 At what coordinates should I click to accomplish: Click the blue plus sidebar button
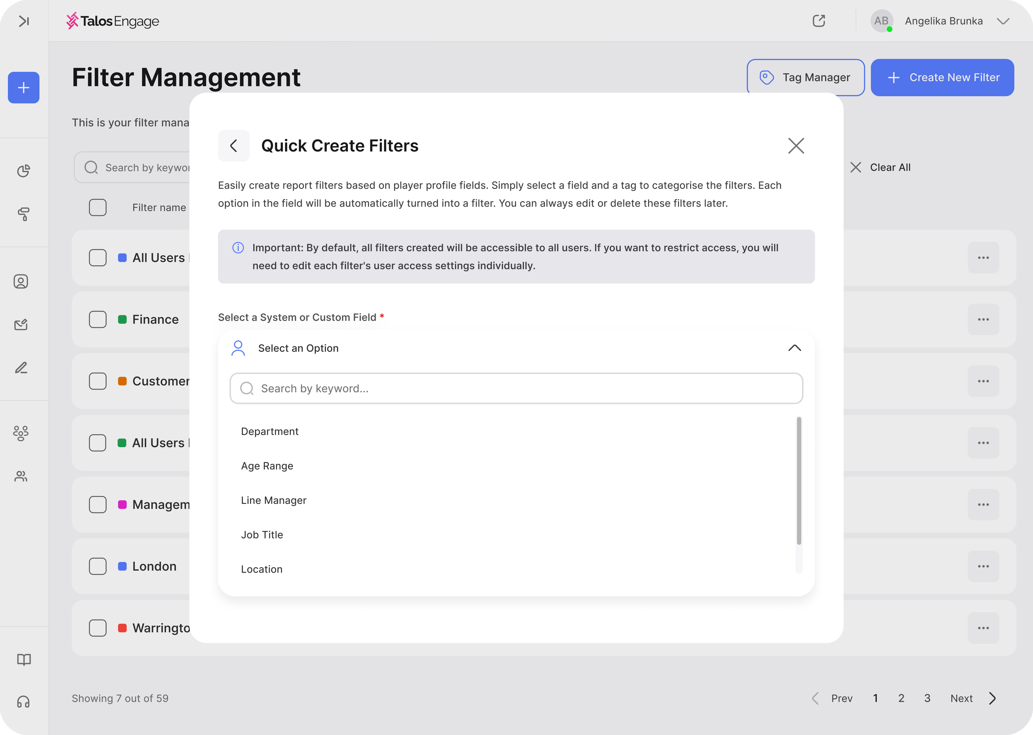(24, 87)
